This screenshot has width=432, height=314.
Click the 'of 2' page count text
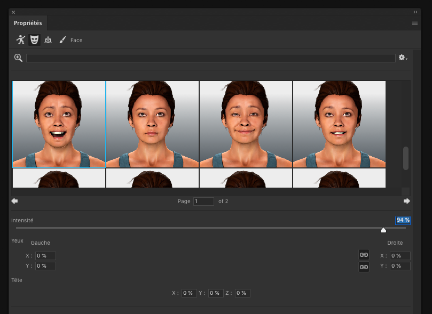point(223,202)
